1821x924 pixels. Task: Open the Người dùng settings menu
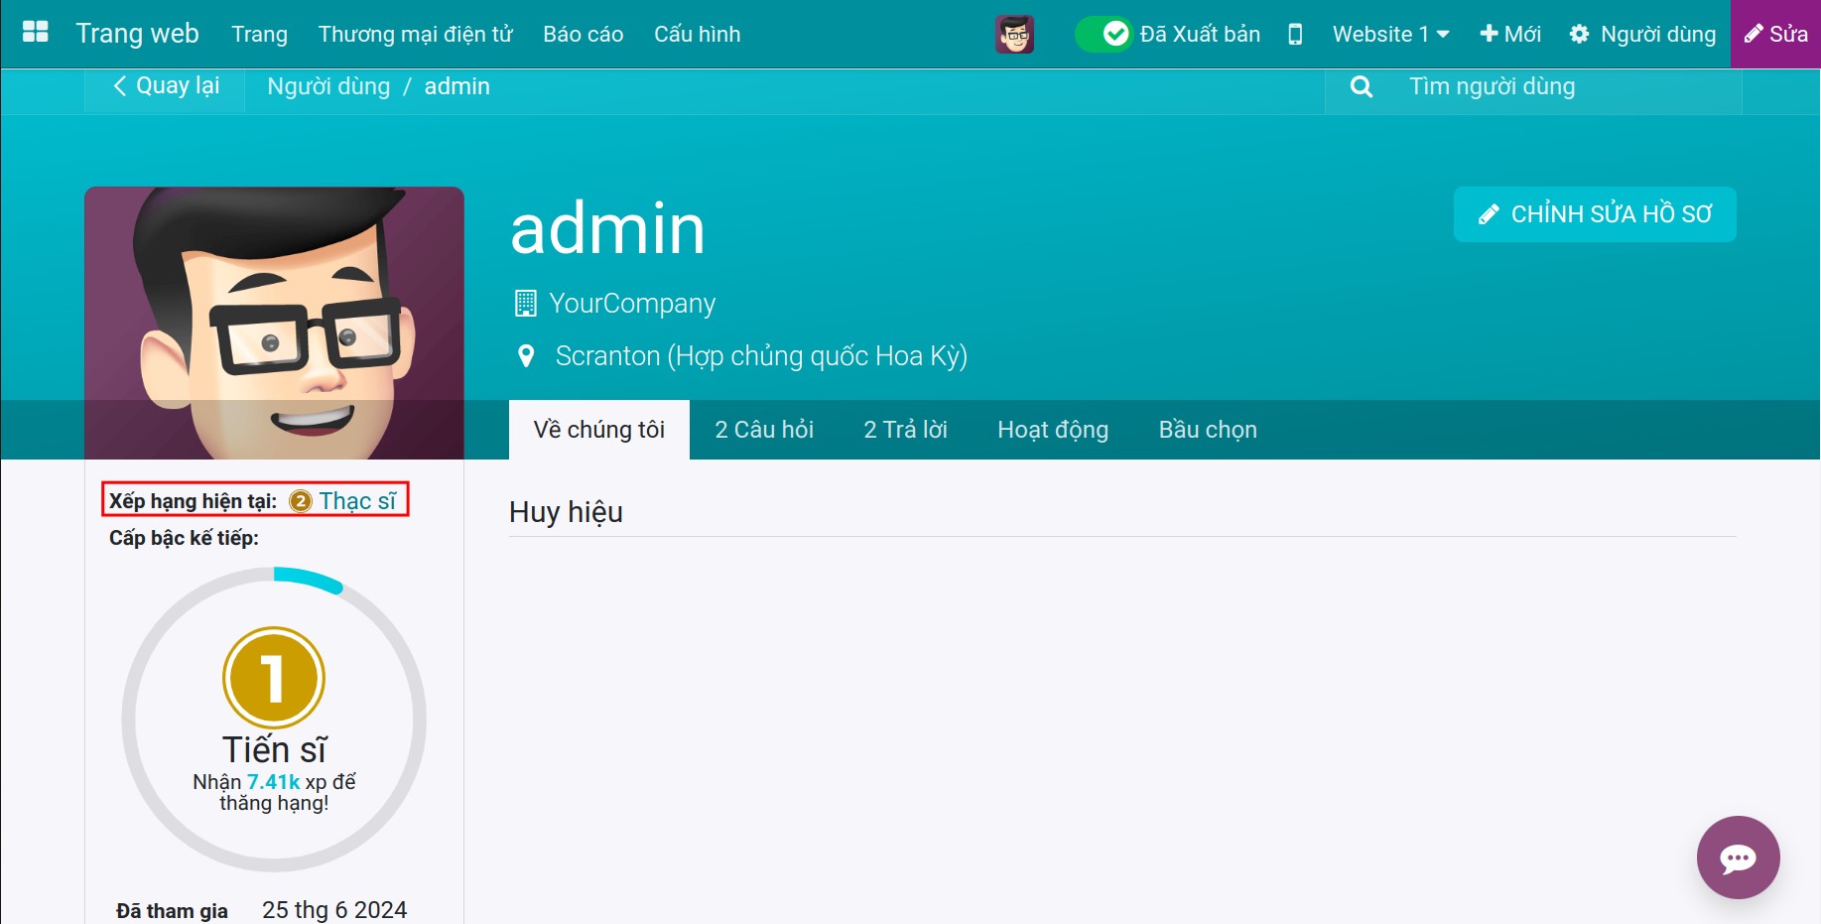pos(1642,35)
